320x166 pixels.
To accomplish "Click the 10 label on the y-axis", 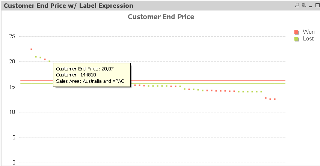I will tap(12, 112).
